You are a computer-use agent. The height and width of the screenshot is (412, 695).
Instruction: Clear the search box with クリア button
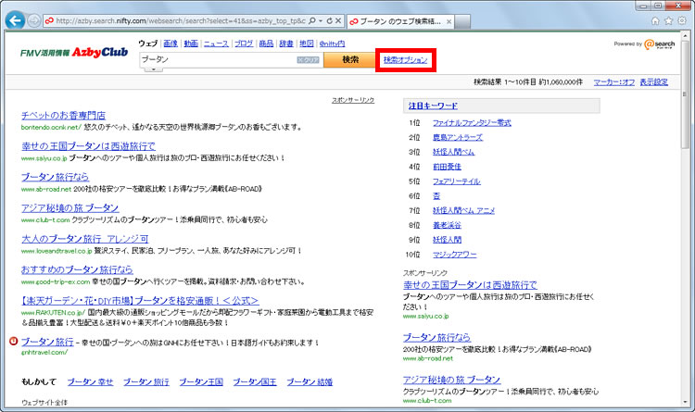pos(308,60)
